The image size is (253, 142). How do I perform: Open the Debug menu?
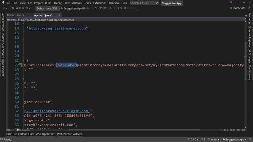(58, 3)
